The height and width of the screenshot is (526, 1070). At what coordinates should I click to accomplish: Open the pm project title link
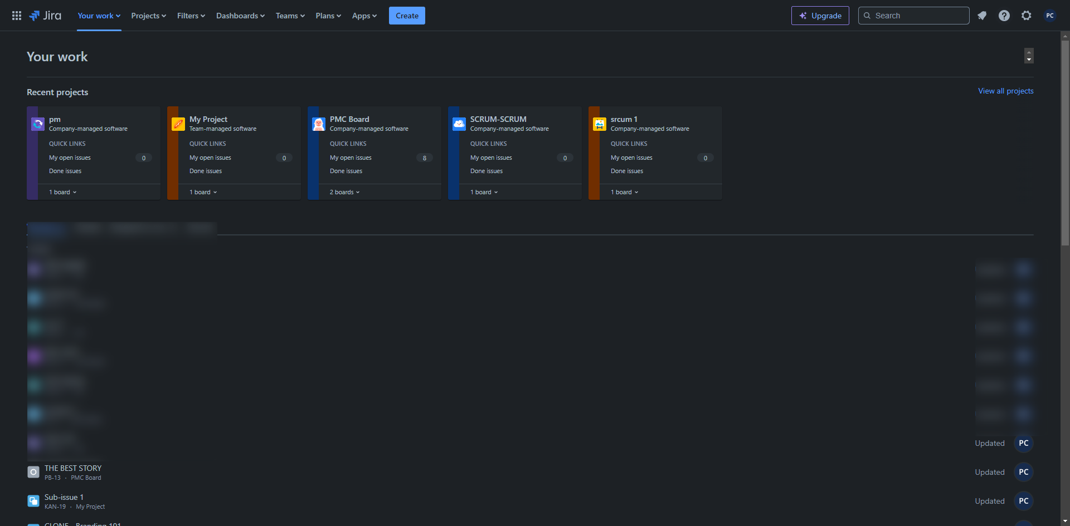pyautogui.click(x=55, y=119)
